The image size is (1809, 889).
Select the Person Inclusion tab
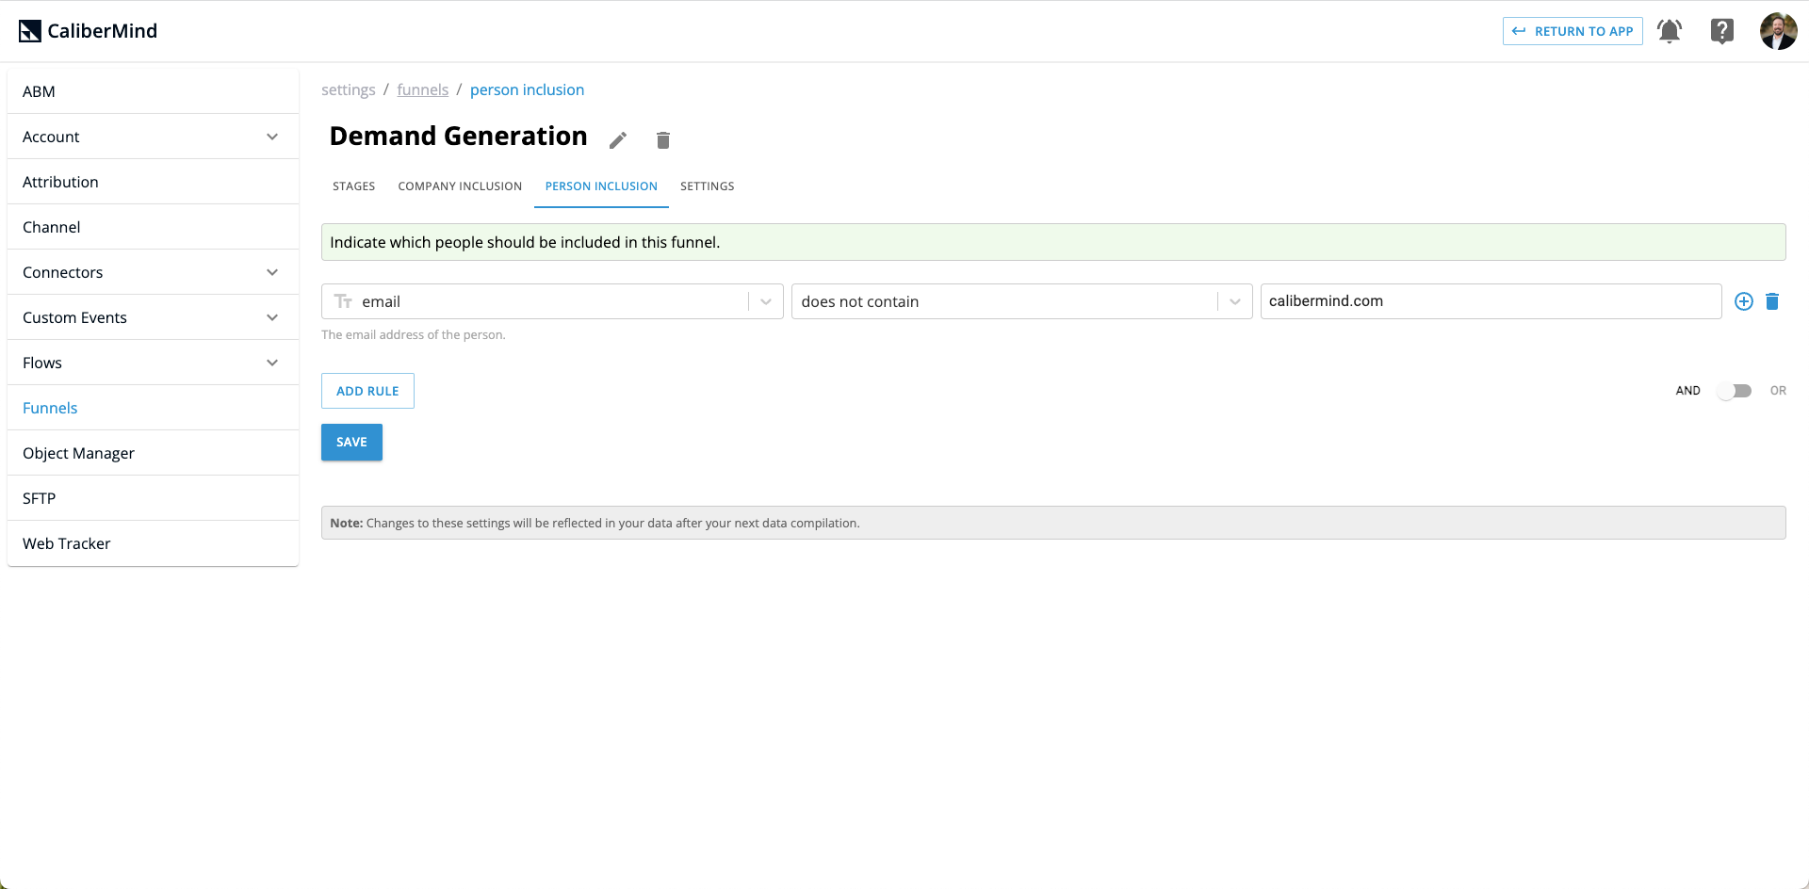pyautogui.click(x=601, y=186)
